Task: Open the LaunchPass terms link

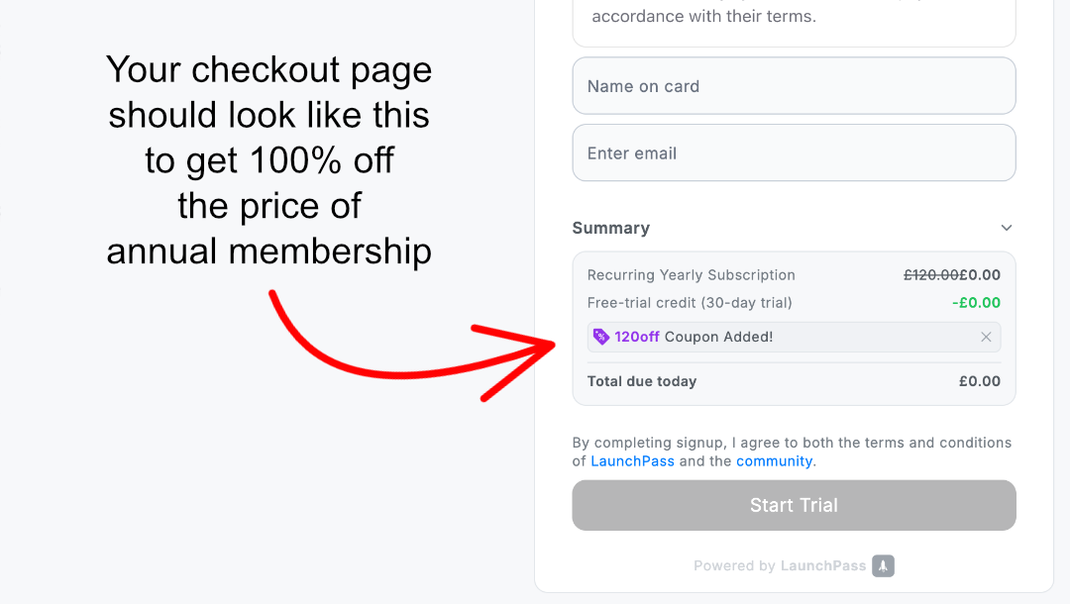Action: [632, 460]
